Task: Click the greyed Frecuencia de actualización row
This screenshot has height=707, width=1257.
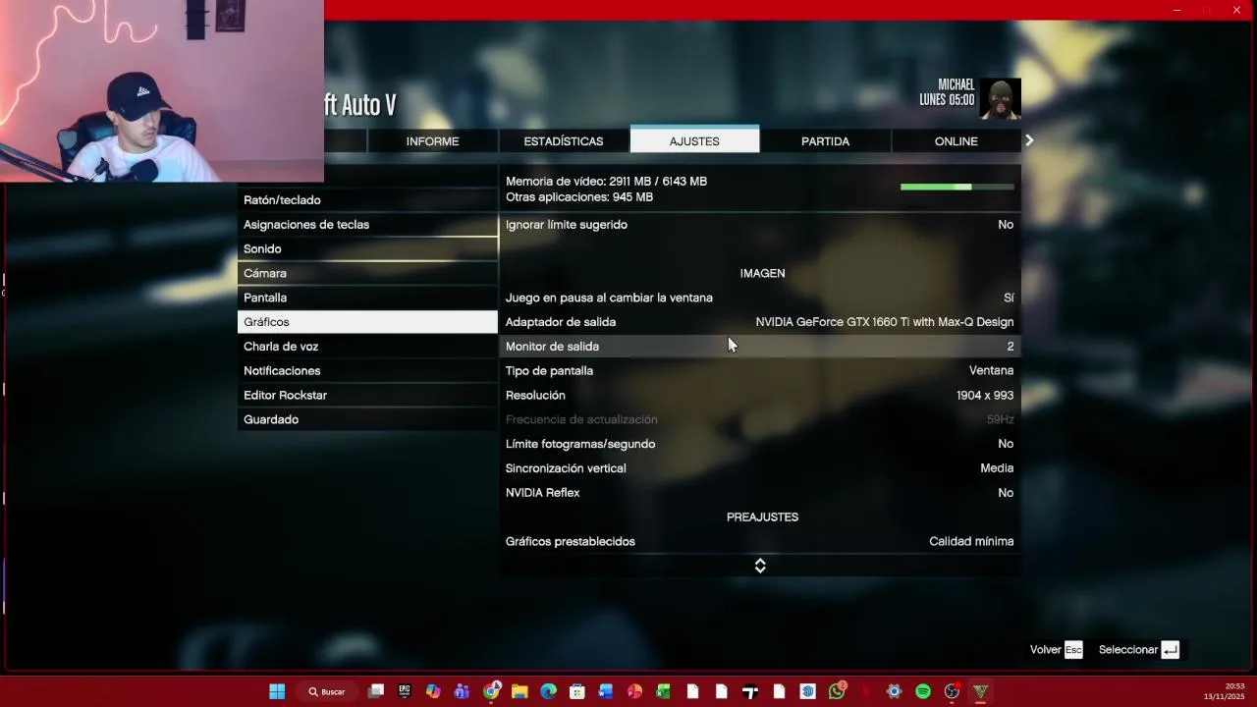Action: 760,419
